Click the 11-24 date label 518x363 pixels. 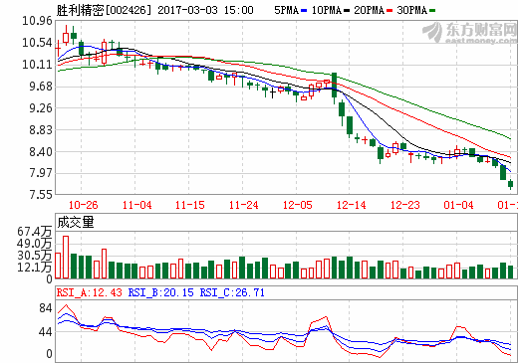click(x=244, y=205)
